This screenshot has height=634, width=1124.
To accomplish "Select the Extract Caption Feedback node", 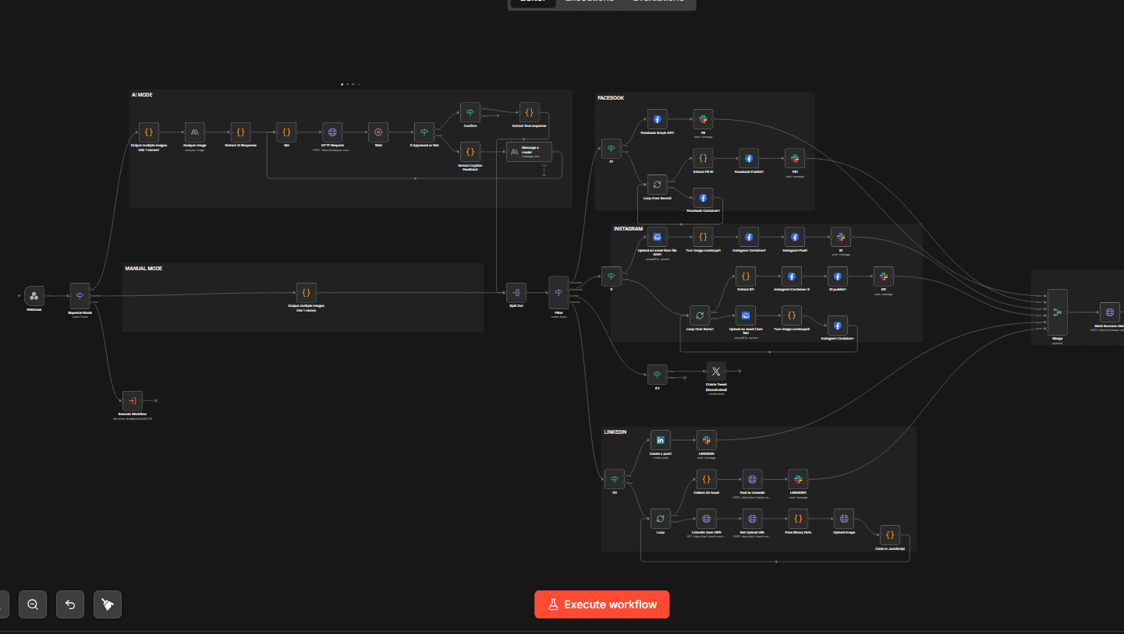I will pyautogui.click(x=470, y=151).
